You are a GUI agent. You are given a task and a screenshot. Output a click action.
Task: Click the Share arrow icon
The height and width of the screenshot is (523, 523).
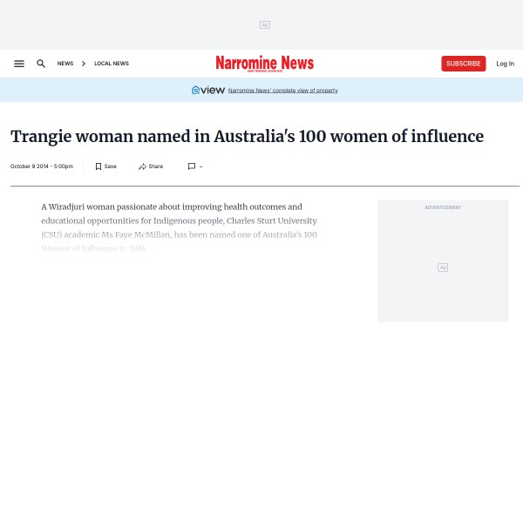coord(142,166)
